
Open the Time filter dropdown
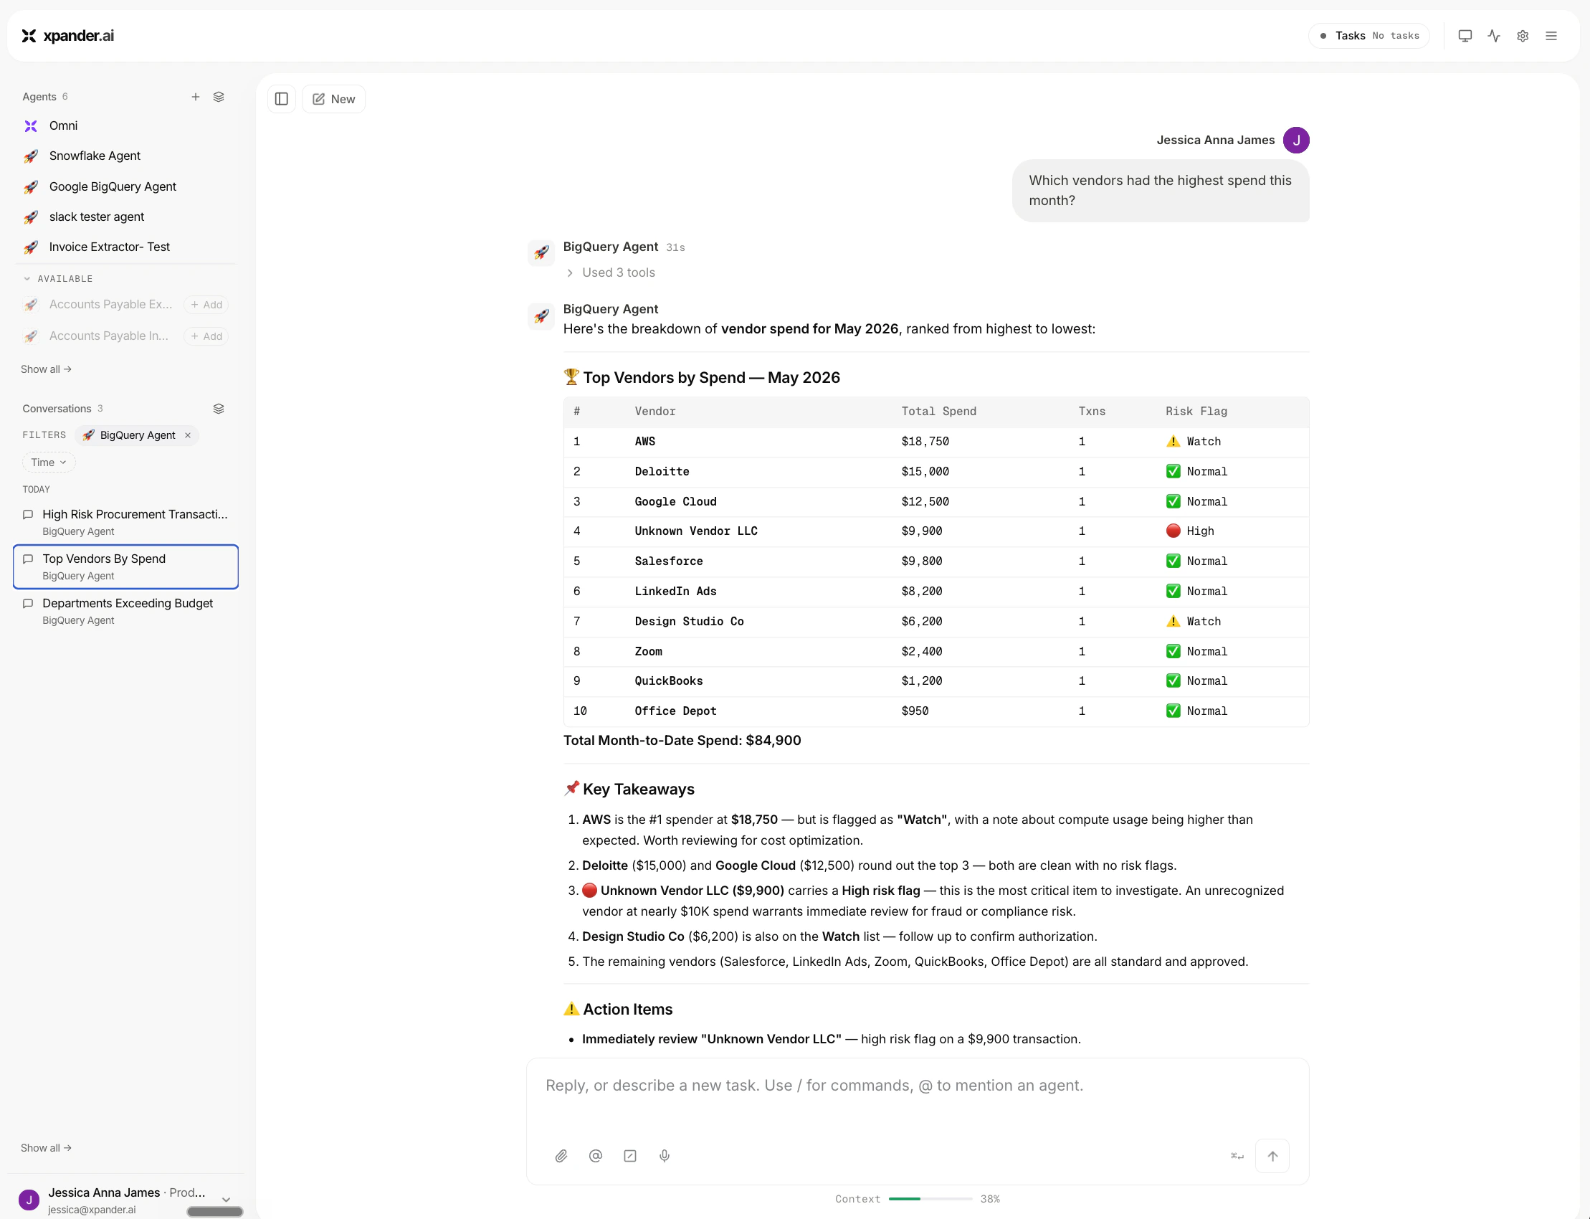click(x=49, y=463)
